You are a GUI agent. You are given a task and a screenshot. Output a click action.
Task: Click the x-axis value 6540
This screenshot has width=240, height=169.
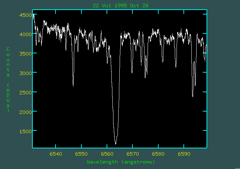tap(56, 154)
